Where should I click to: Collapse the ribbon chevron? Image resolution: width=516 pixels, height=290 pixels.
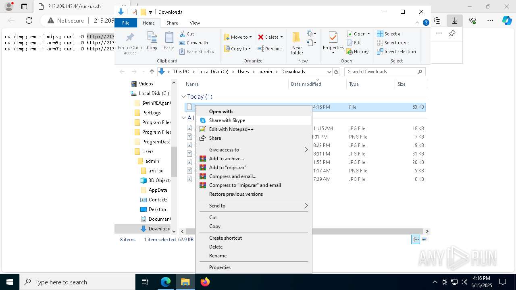pyautogui.click(x=418, y=23)
